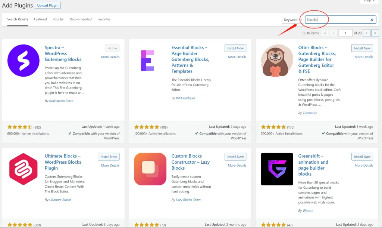Clear the search field with the X icon
This screenshot has width=382, height=228.
372,20
